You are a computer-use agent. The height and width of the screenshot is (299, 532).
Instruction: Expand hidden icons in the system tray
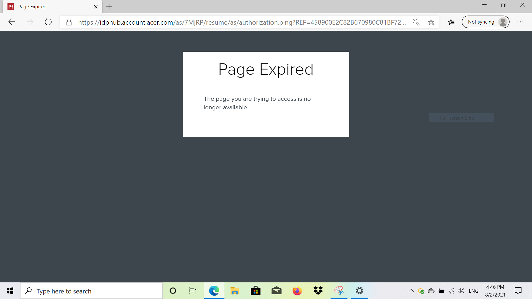pyautogui.click(x=411, y=291)
